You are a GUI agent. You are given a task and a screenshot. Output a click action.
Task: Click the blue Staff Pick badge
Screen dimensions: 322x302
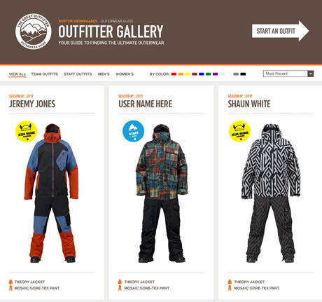click(133, 131)
